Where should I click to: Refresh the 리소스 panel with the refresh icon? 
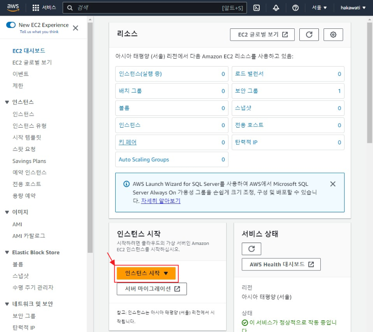(x=309, y=34)
